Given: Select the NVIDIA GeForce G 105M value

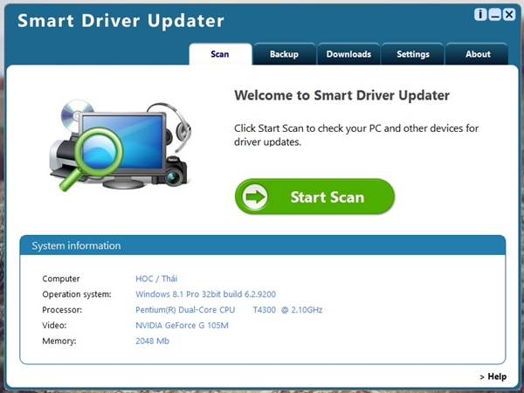Looking at the screenshot, I should (x=183, y=325).
